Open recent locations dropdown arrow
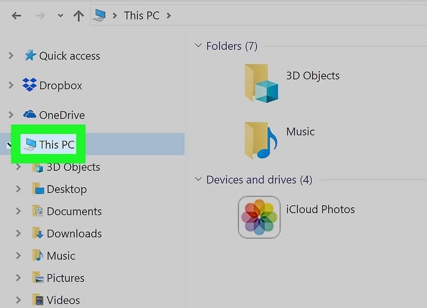This screenshot has height=308, width=427. (60, 16)
